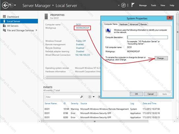Image resolution: width=179 pixels, height=134 pixels.
Task: Click the Back arrow in Server Manager
Action: click(5, 5)
